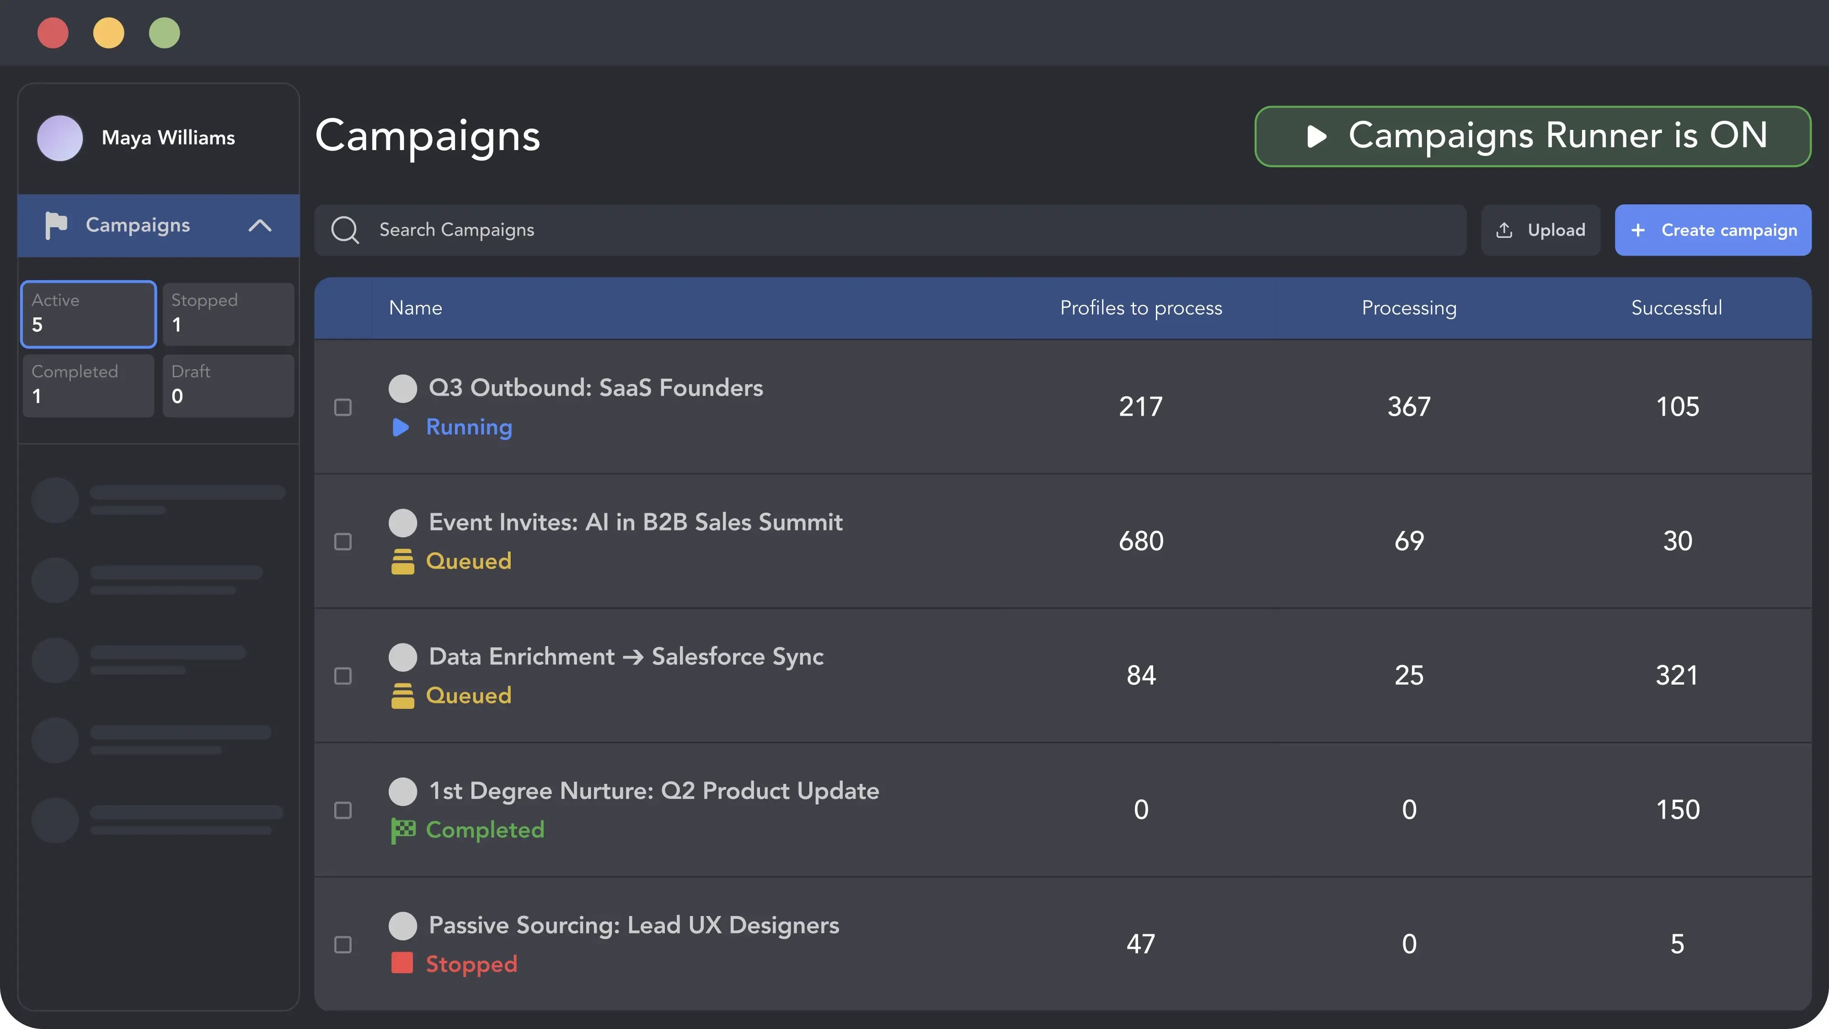Focus the Search Campaigns input field

[x=890, y=230]
